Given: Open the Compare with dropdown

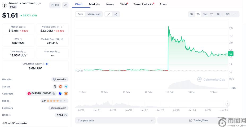Looking at the screenshot, I should (115, 120).
